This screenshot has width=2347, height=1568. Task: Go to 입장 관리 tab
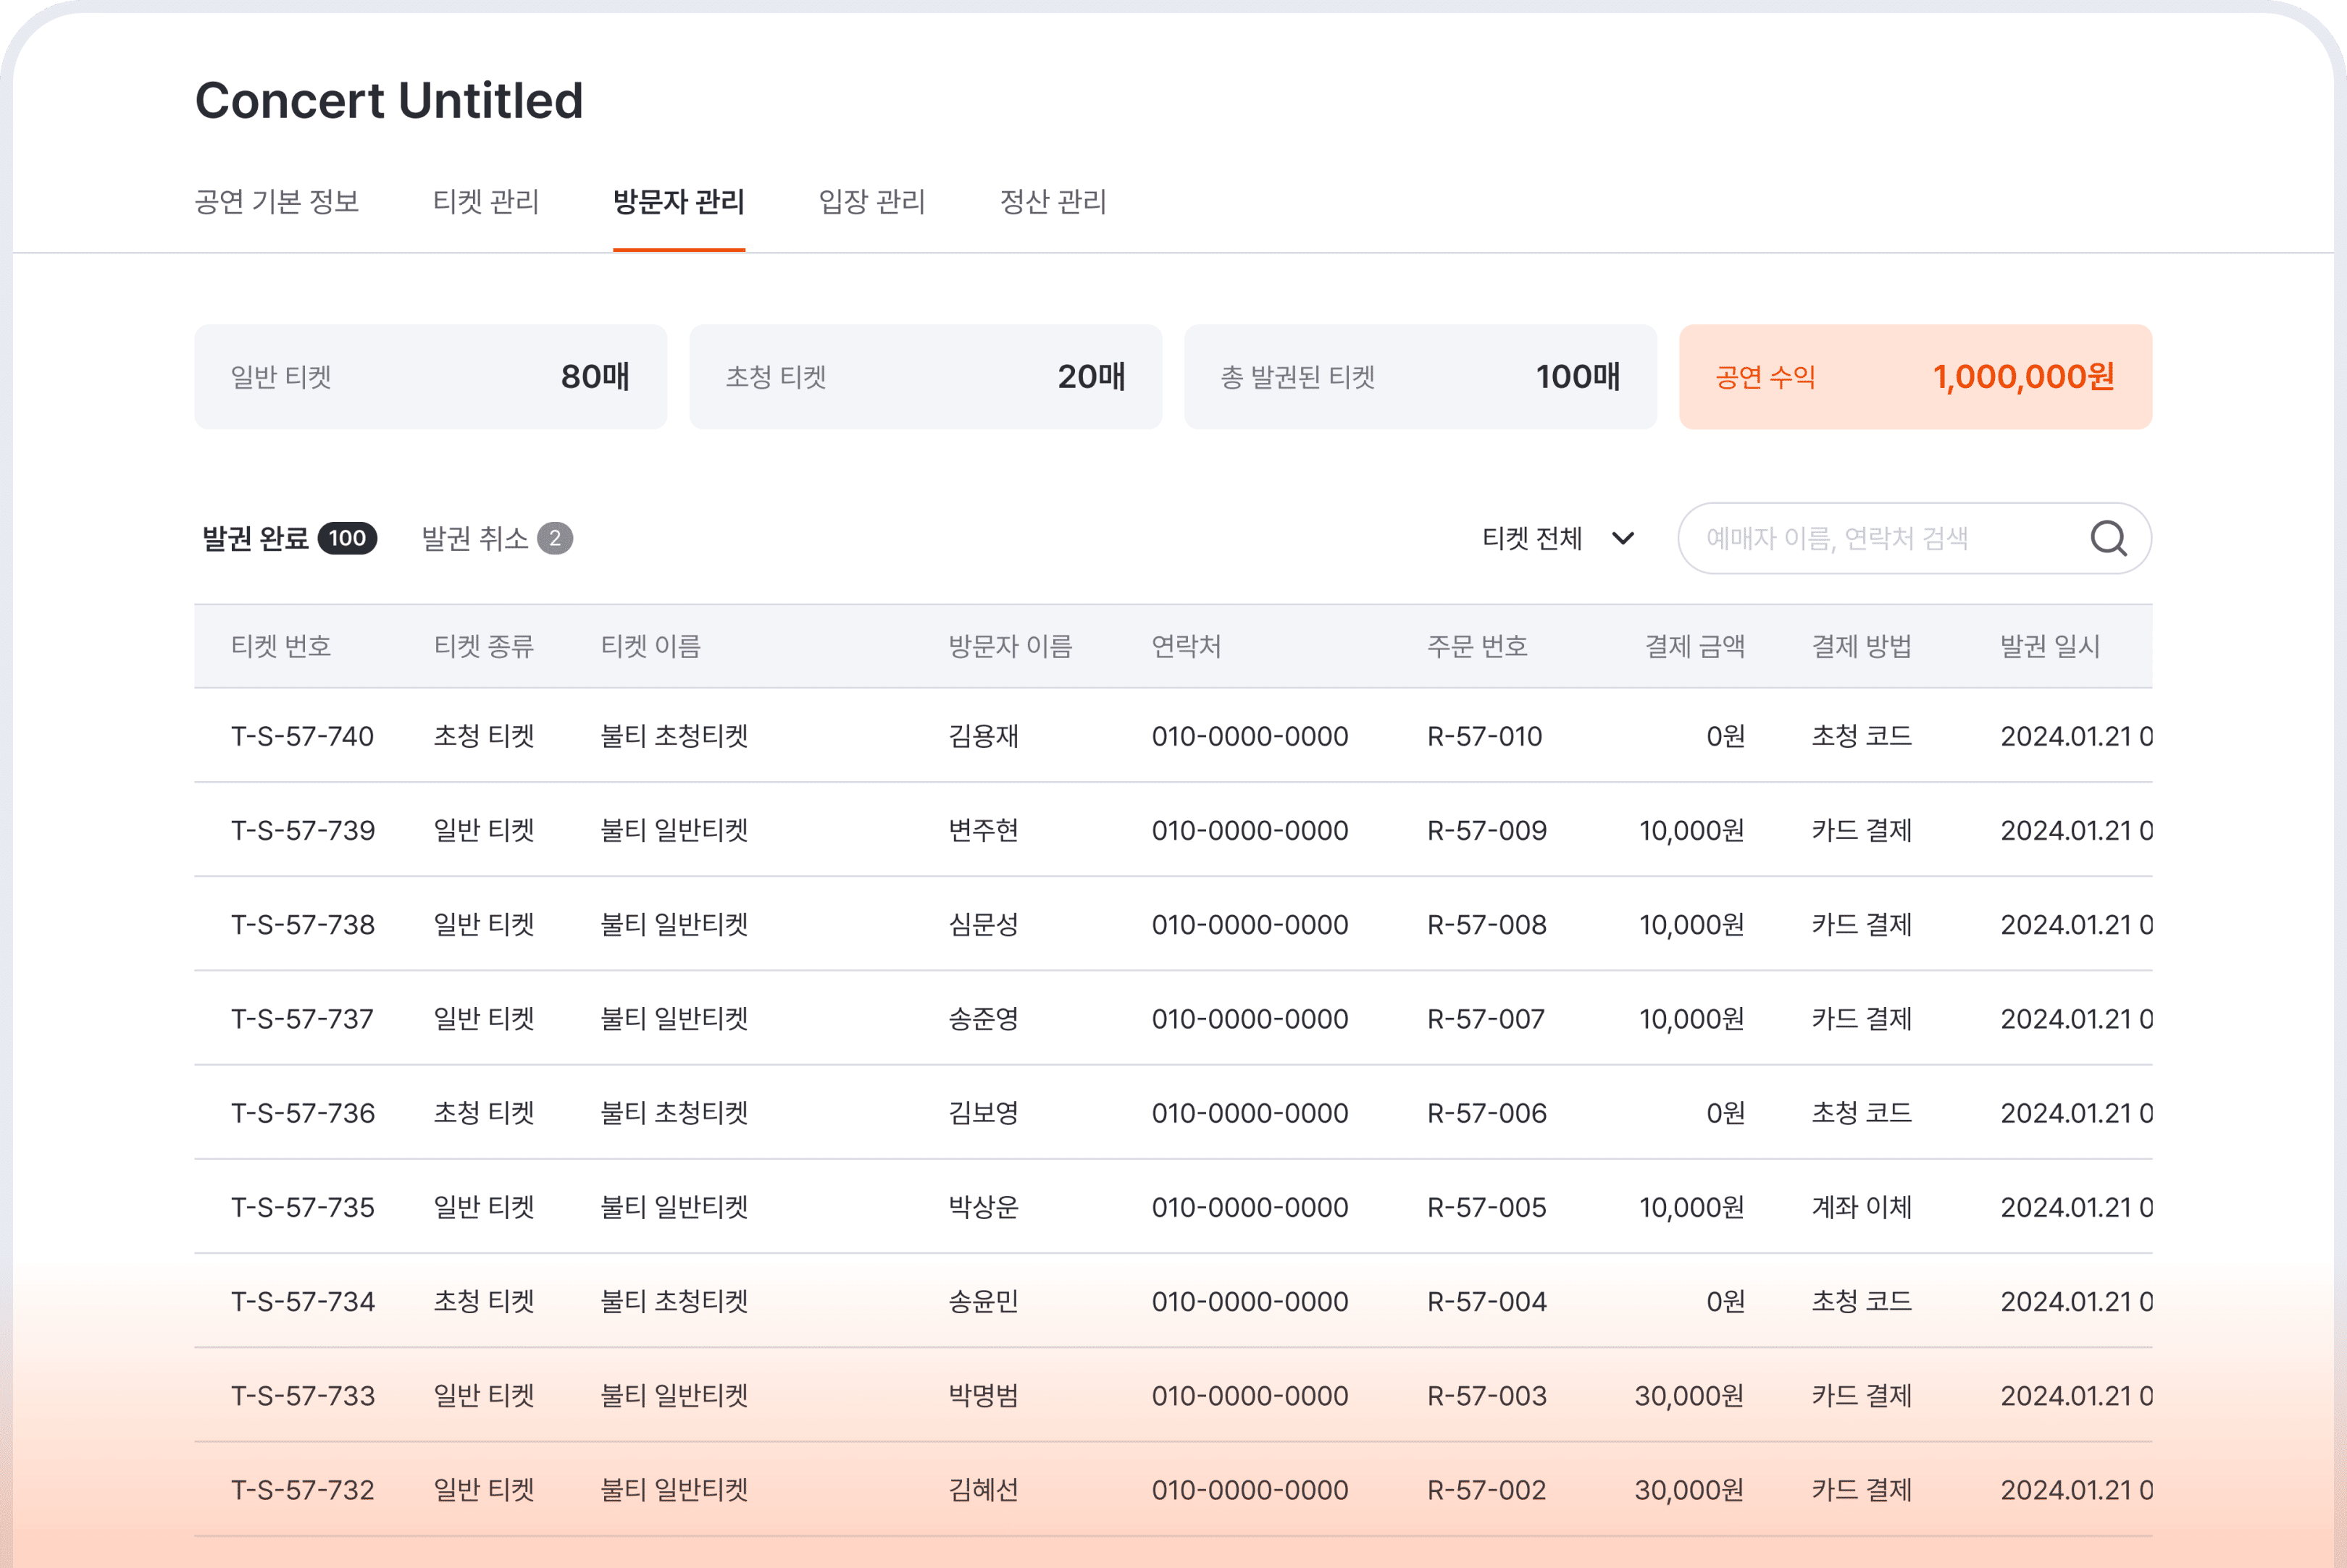pos(871,201)
